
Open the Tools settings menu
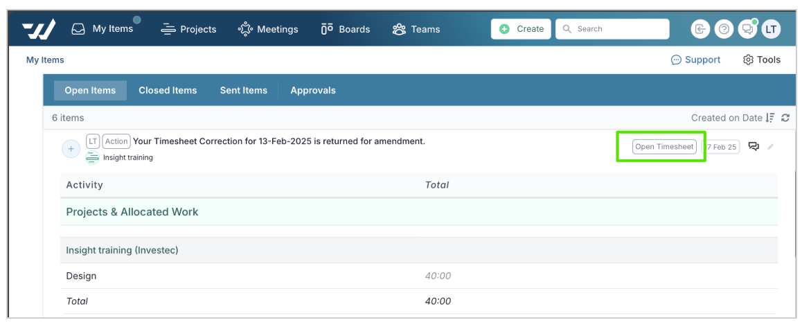tap(762, 60)
